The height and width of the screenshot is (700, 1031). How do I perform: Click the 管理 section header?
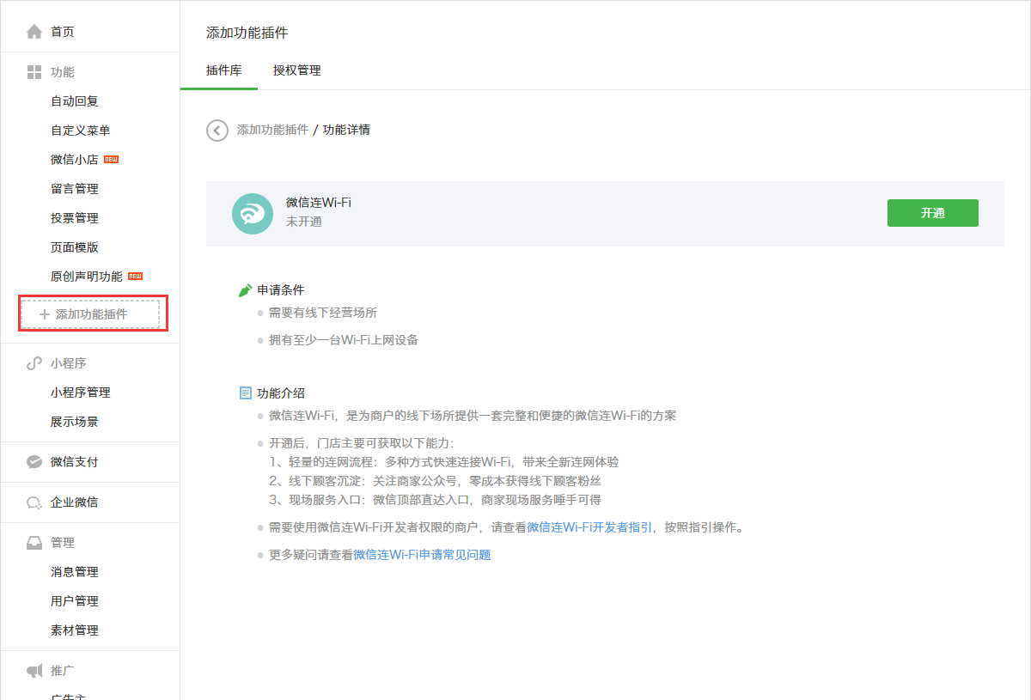pos(63,543)
